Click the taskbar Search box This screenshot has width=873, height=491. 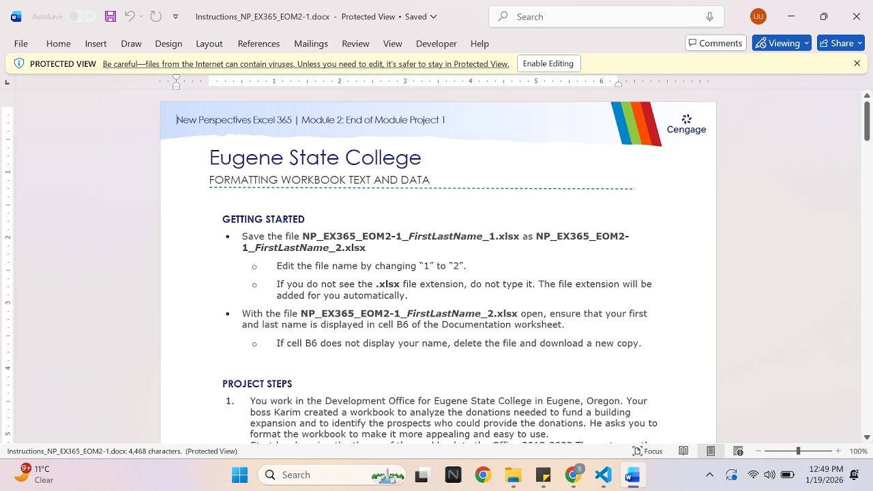(x=332, y=475)
